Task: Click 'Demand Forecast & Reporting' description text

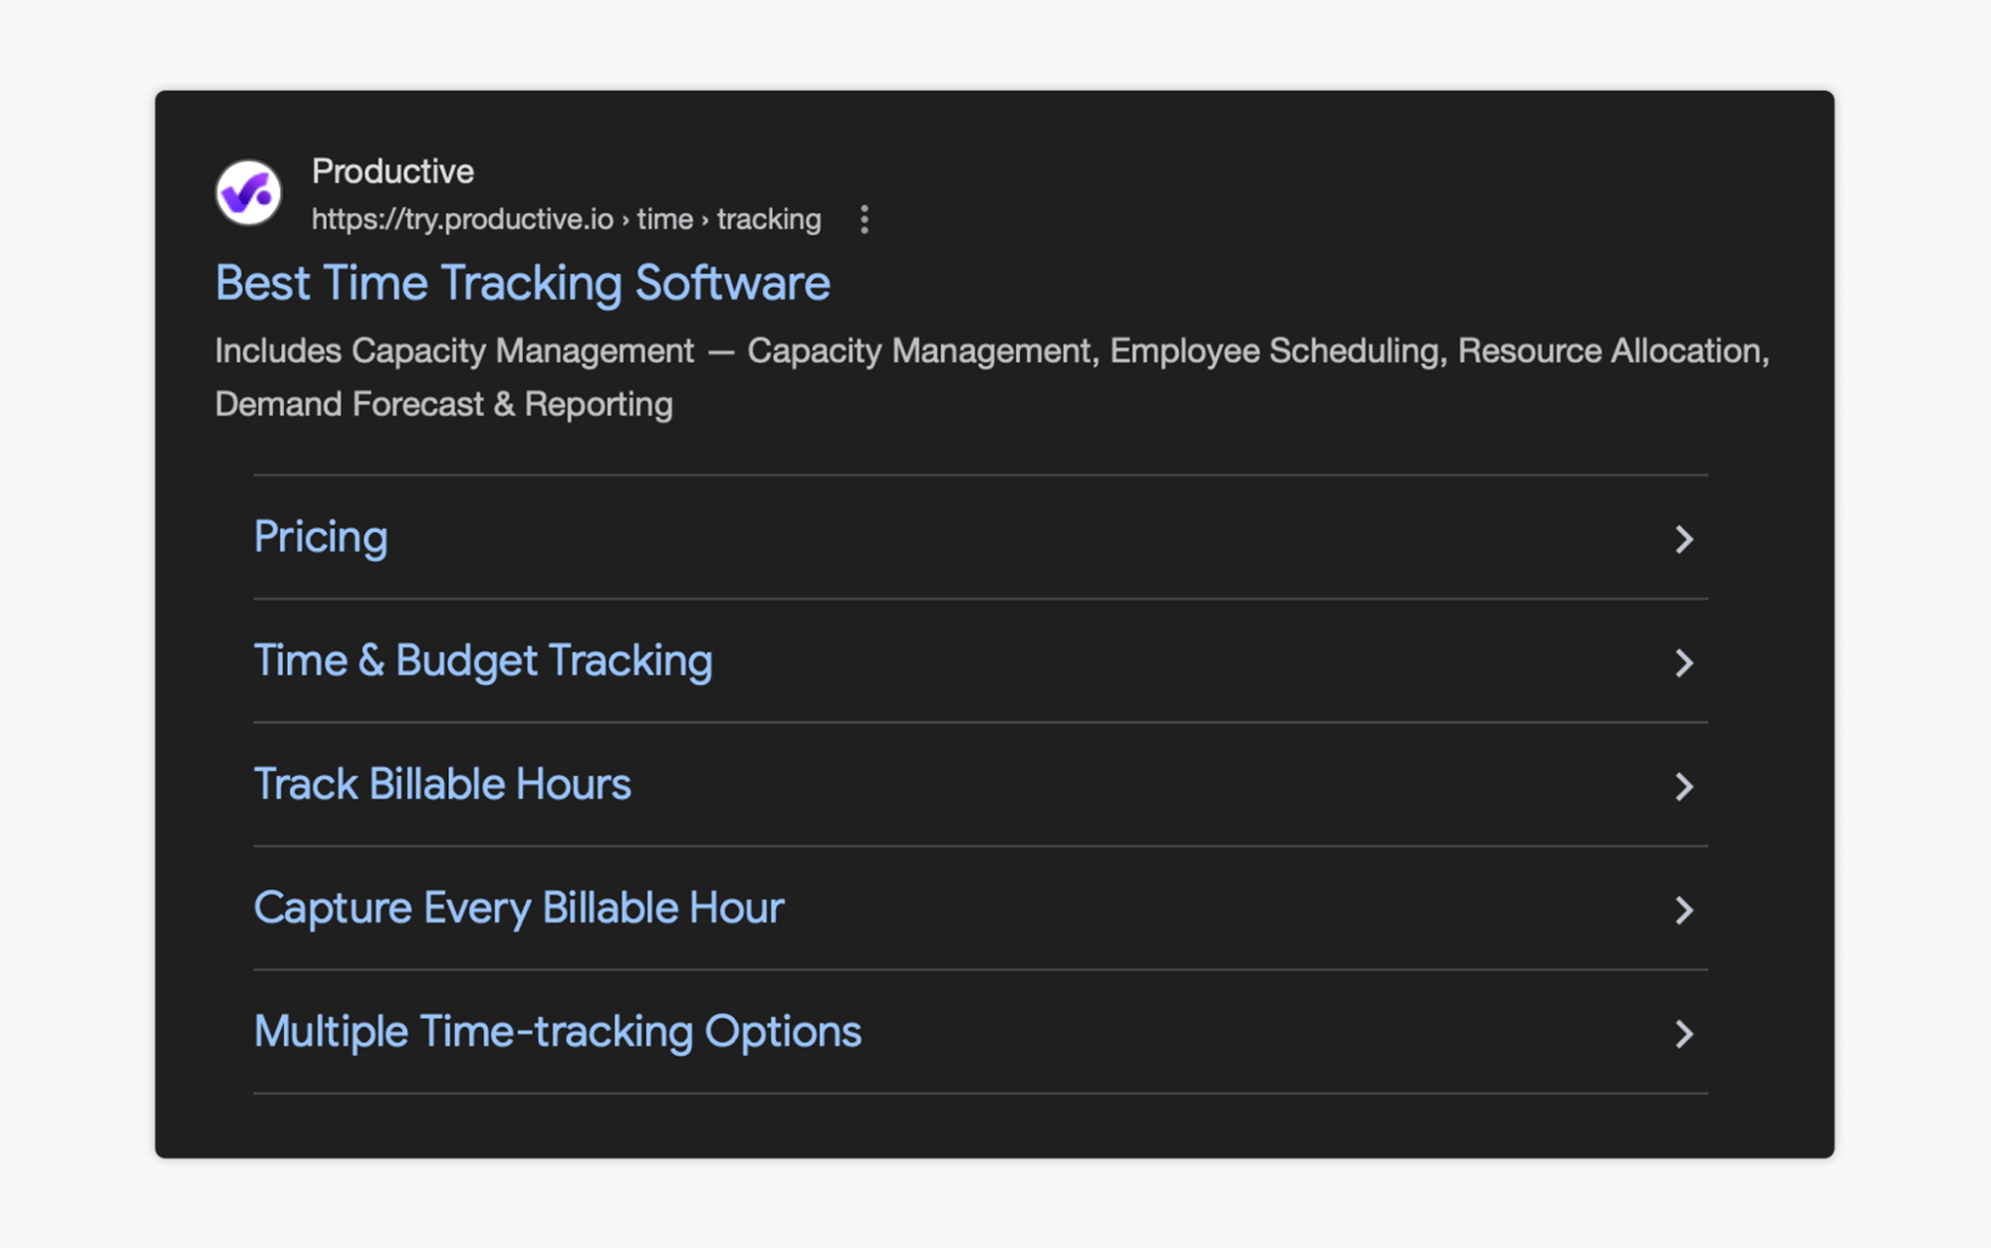Action: (x=444, y=404)
